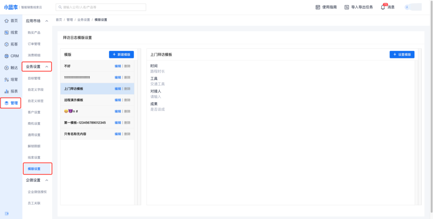Go to 客户设置 menu item
The image size is (433, 219).
tap(34, 112)
